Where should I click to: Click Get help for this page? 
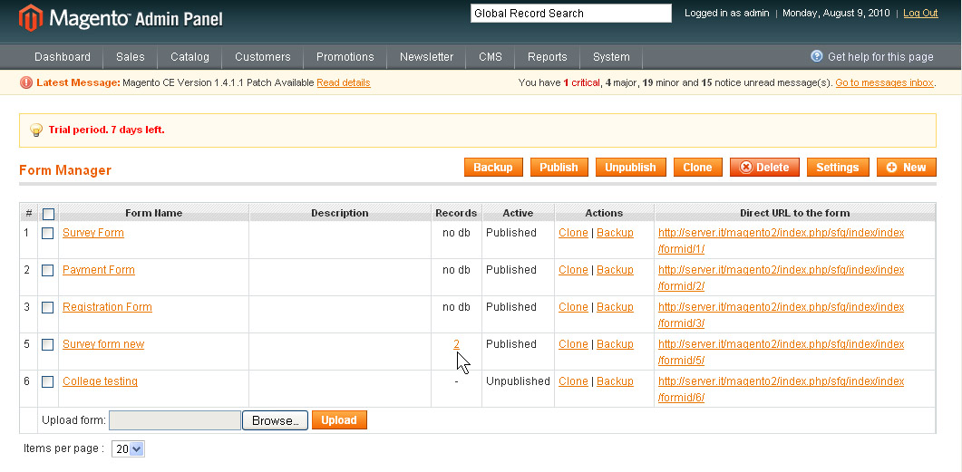[880, 57]
